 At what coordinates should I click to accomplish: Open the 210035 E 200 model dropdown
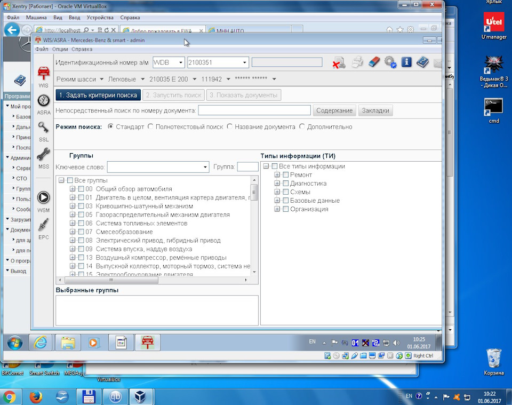coord(194,79)
